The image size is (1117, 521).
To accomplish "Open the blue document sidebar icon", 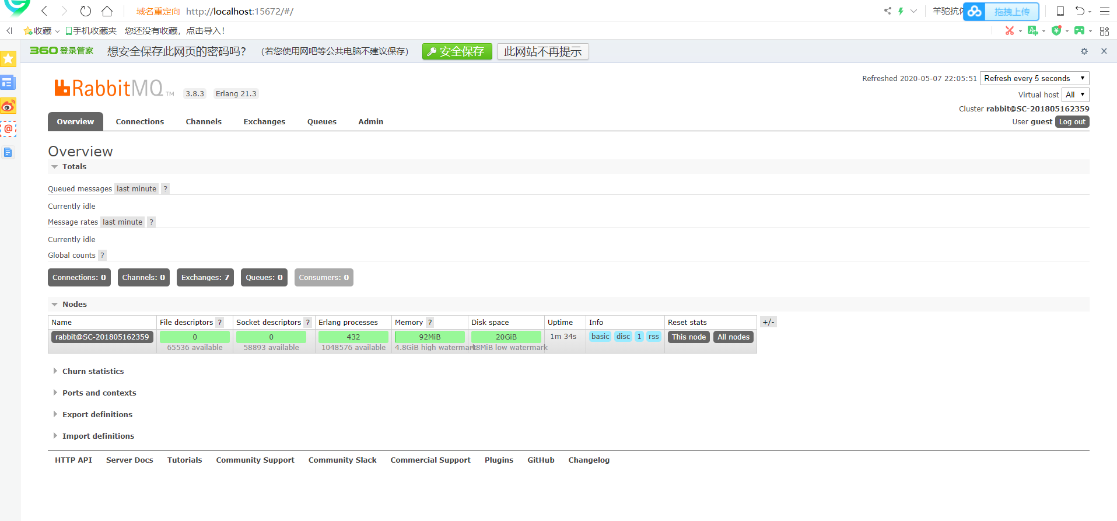I will [8, 153].
